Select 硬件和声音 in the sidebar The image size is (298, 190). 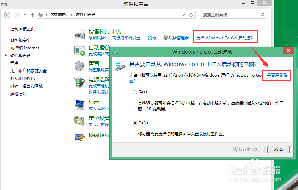(20, 56)
